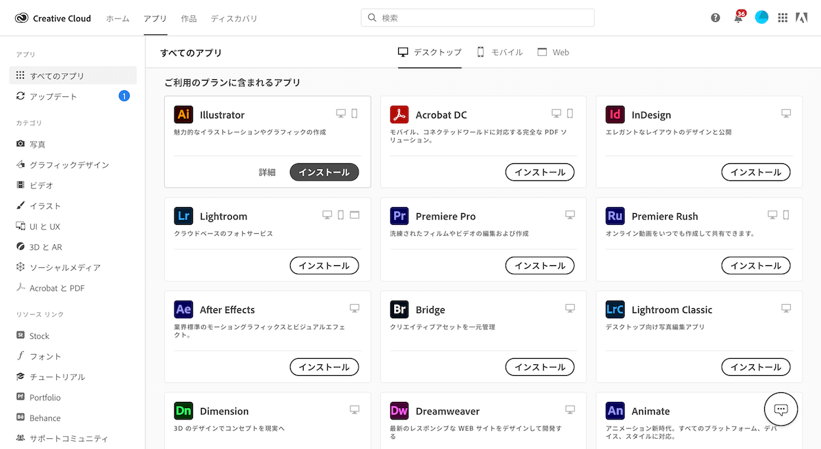Click the Acrobat DC app icon

pyautogui.click(x=400, y=115)
